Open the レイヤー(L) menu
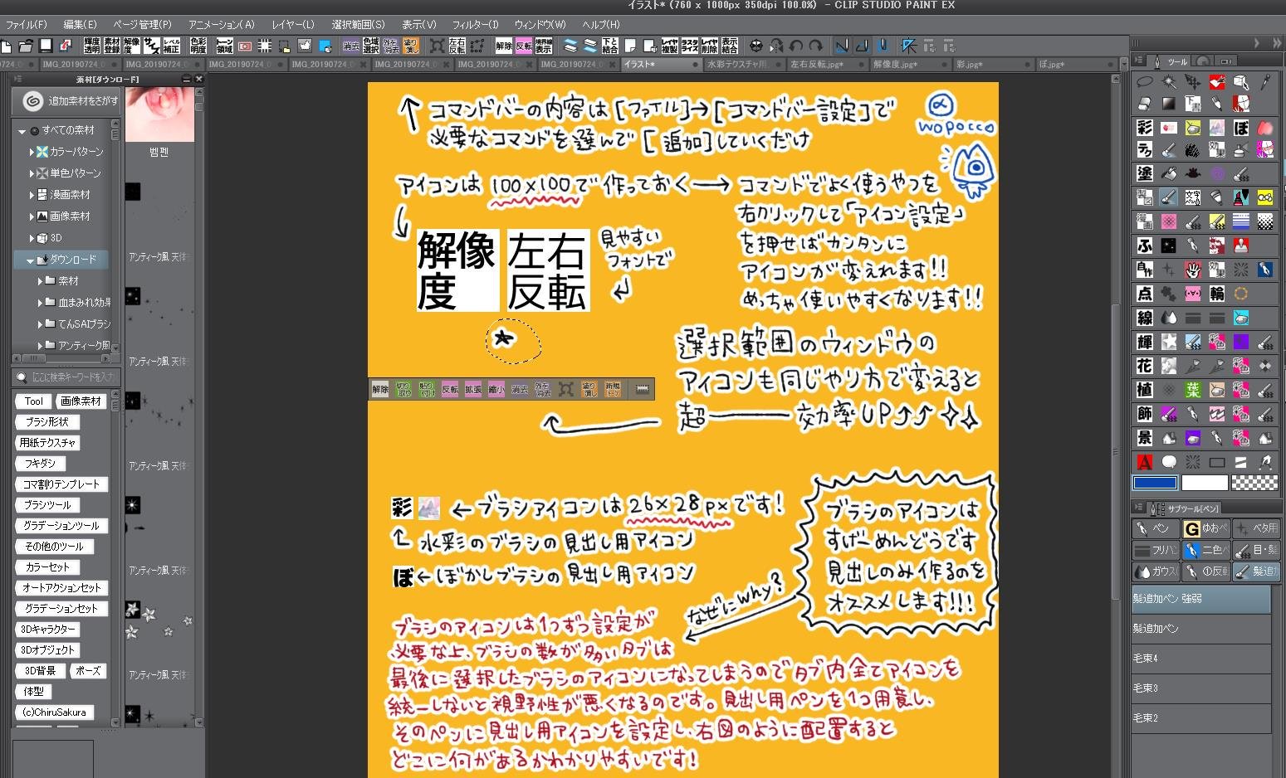The image size is (1286, 778). click(x=293, y=25)
